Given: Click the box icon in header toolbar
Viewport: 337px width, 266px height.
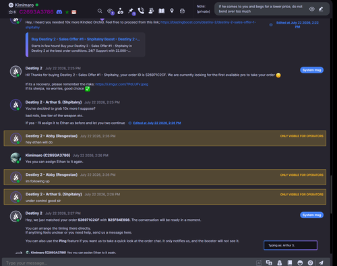Looking at the screenshot, I should (x=182, y=11).
